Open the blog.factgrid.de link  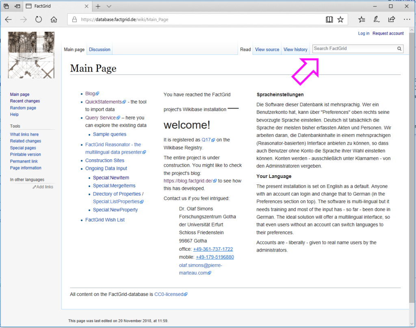pos(190,181)
